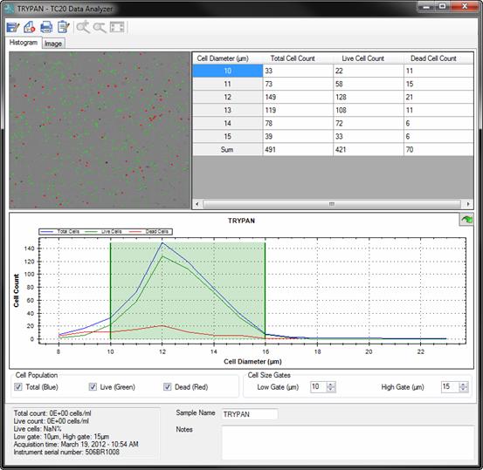Switch to the Image tab
This screenshot has height=470, width=483.
53,44
